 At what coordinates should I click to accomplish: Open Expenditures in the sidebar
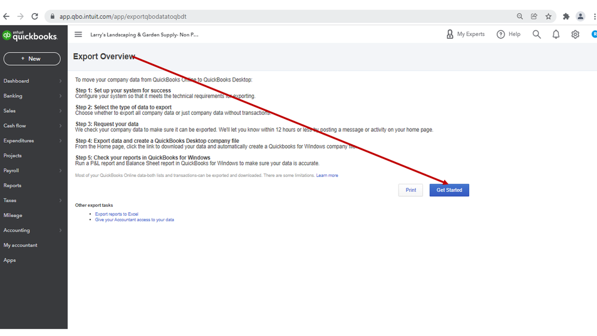19,140
